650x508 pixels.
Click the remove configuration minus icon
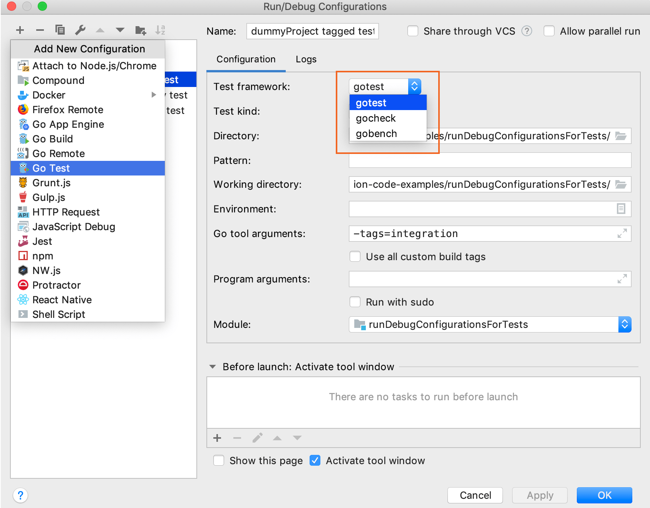pyautogui.click(x=40, y=30)
